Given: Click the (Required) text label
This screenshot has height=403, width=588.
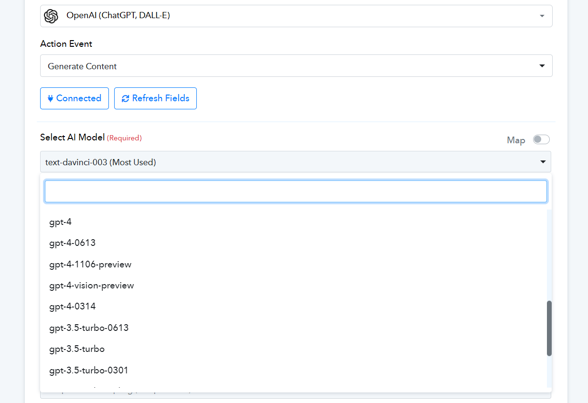Looking at the screenshot, I should pyautogui.click(x=124, y=138).
